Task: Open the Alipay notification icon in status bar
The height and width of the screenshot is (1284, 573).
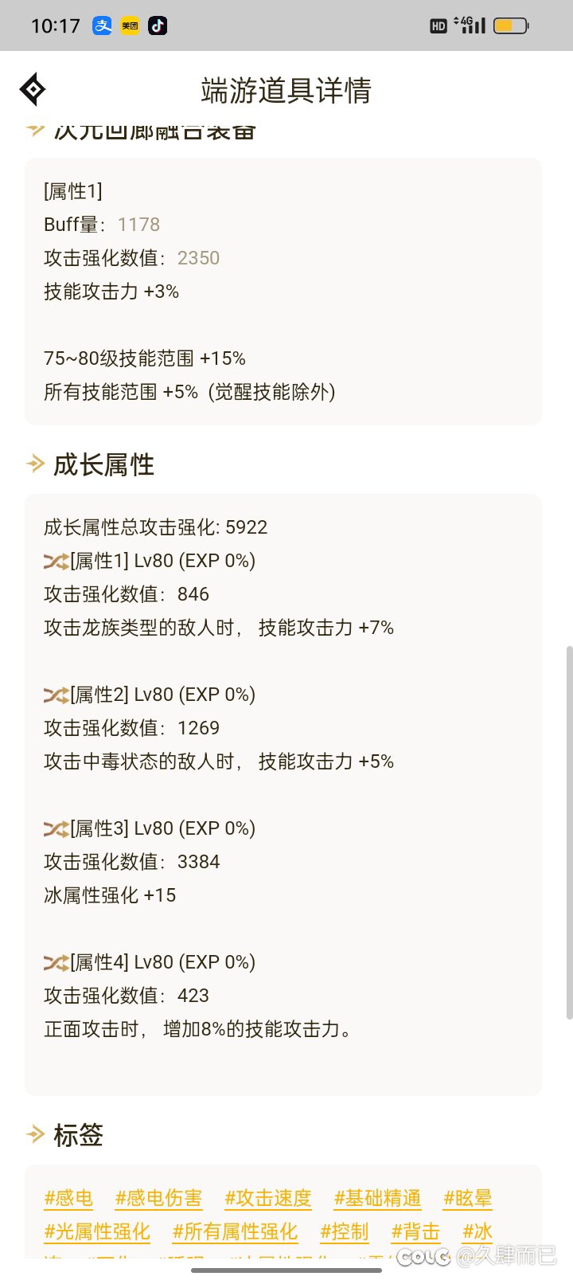Action: [x=102, y=25]
